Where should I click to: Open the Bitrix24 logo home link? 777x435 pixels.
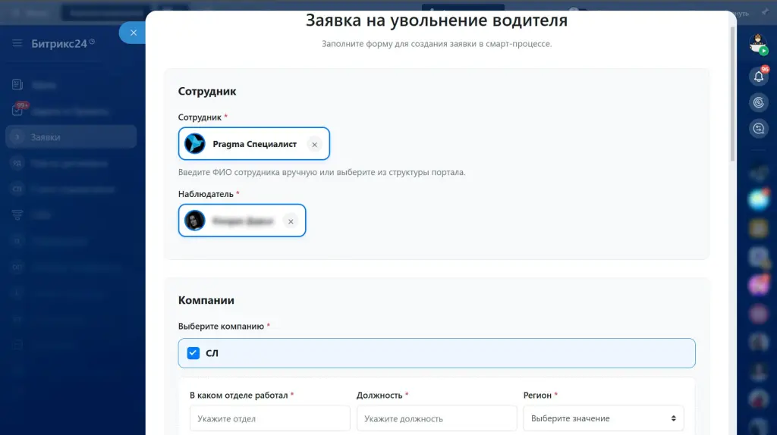62,43
